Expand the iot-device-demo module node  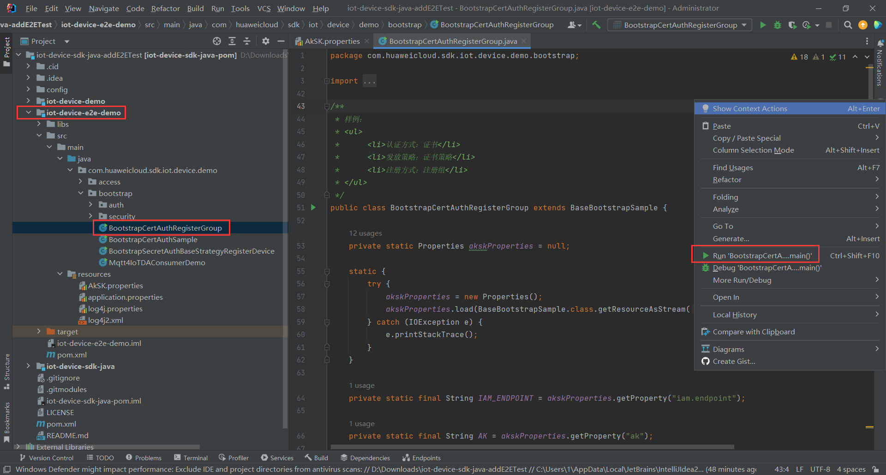coord(29,101)
